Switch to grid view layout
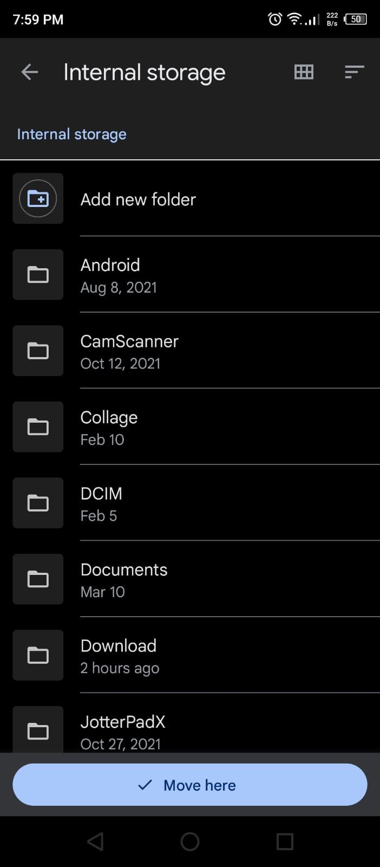 tap(303, 72)
